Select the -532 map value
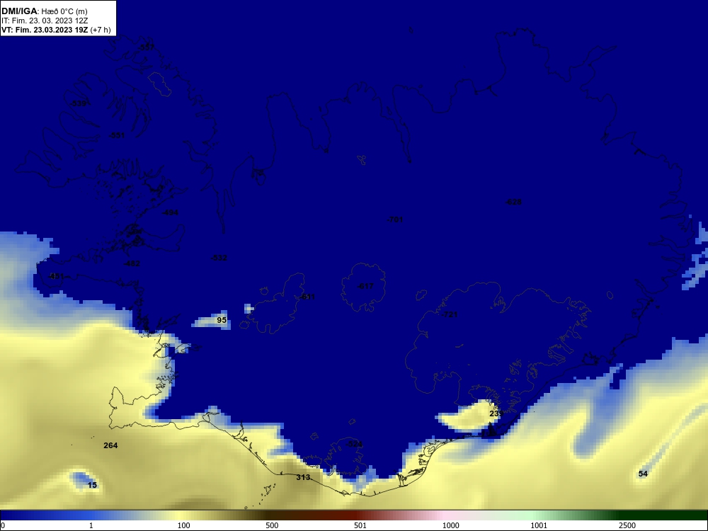This screenshot has height=531, width=708. pos(219,258)
